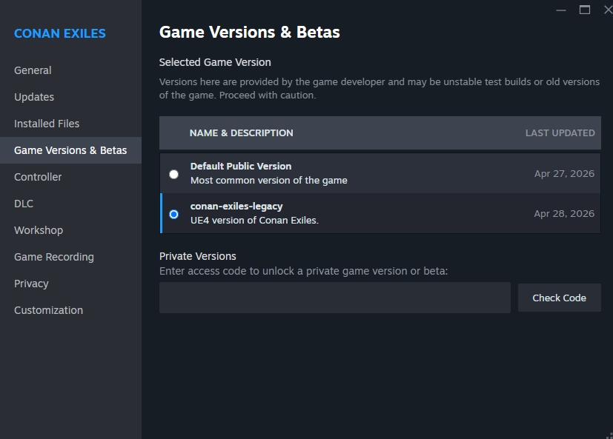Select Game Versions & Betas in sidebar
The height and width of the screenshot is (439, 613).
[70, 150]
